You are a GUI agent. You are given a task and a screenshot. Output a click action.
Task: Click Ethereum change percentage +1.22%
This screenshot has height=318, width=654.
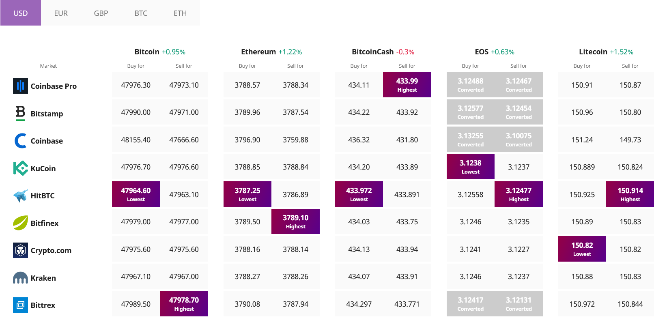pos(290,52)
